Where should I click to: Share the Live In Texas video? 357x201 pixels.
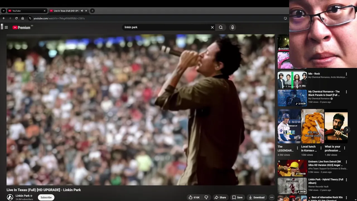(x=220, y=197)
